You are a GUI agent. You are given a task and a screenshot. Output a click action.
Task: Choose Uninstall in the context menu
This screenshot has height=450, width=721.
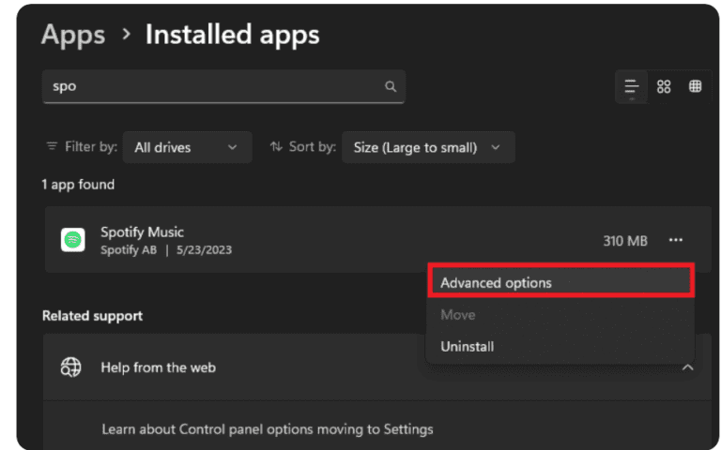click(468, 346)
